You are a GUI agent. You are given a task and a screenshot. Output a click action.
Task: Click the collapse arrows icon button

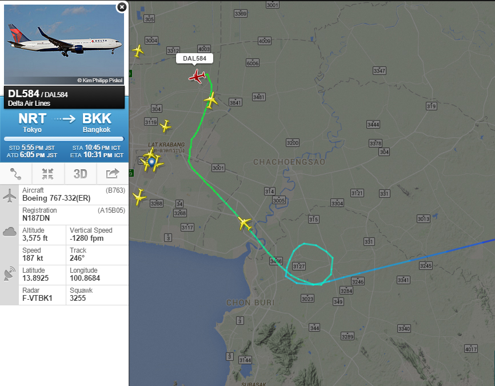pyautogui.click(x=48, y=174)
